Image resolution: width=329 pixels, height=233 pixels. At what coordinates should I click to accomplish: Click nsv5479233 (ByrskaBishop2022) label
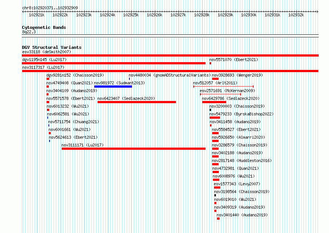coord(241,114)
